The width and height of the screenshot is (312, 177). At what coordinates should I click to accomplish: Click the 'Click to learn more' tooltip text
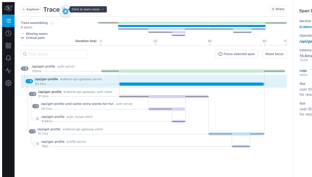pos(86,9)
